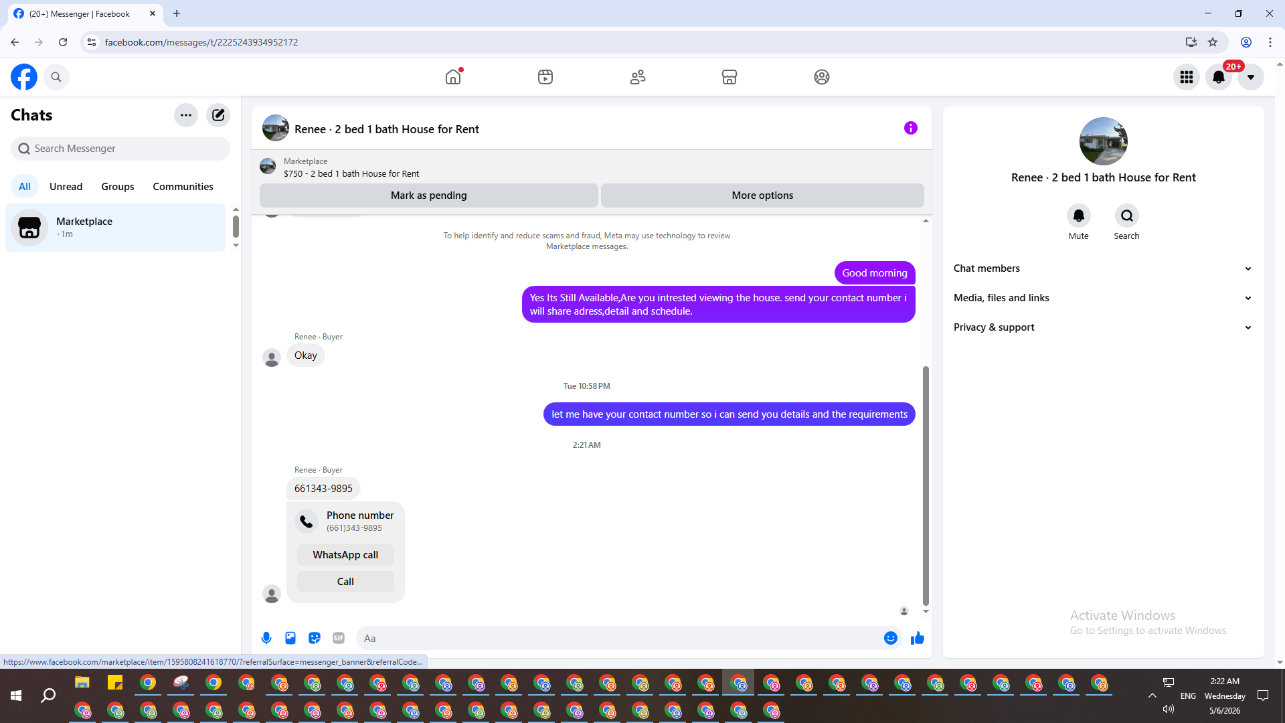Click the 661343-9895 message bubble
Screen dimensions: 1285x723
tap(323, 489)
